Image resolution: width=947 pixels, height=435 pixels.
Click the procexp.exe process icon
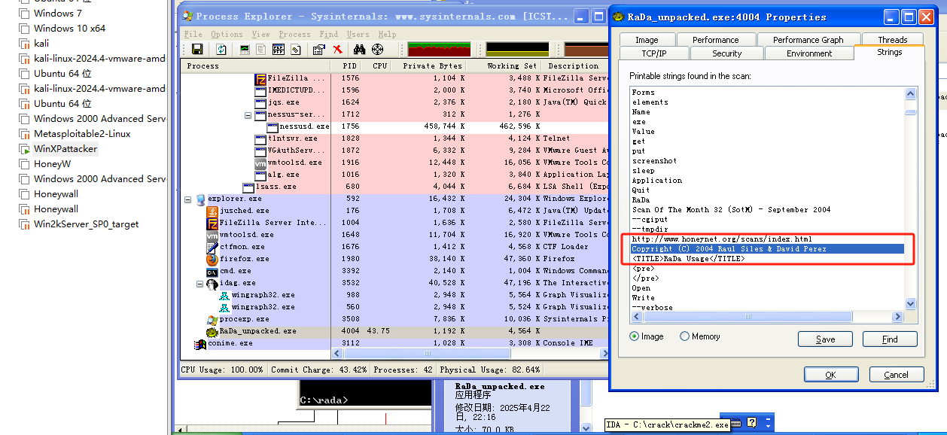click(212, 319)
